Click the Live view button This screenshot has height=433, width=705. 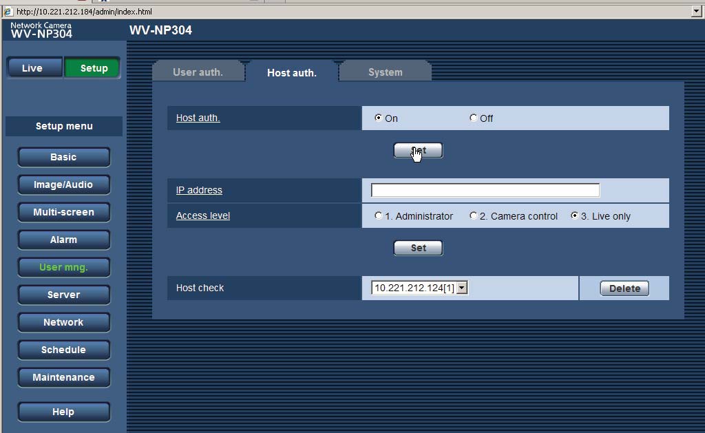pos(32,68)
